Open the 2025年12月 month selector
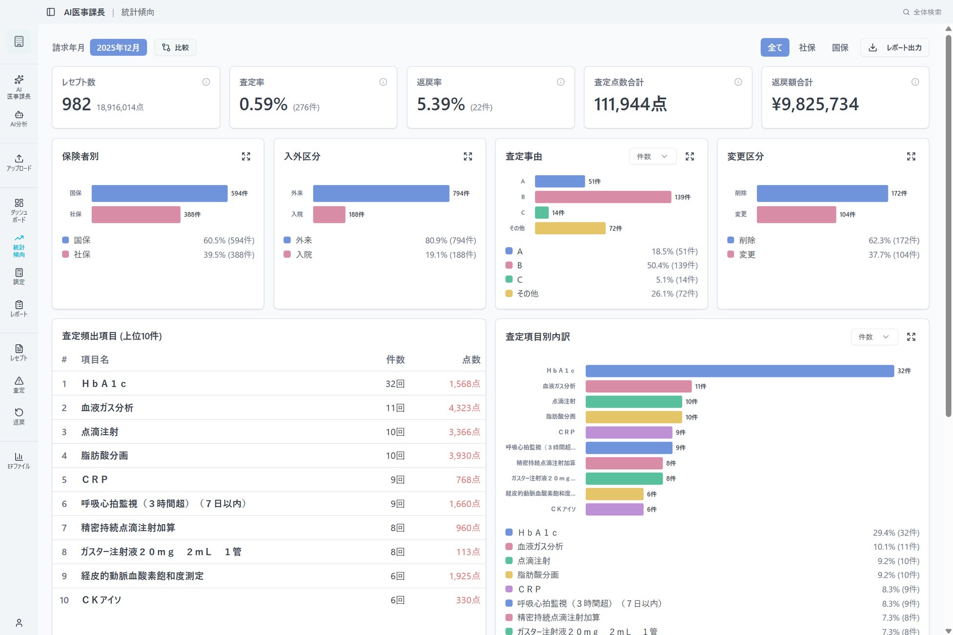This screenshot has height=635, width=953. [x=118, y=47]
